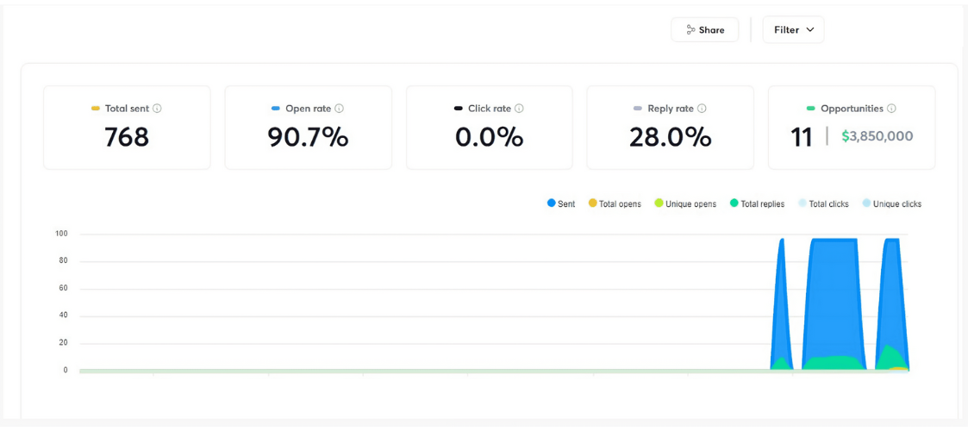Click the share icon in Share button

[x=690, y=30]
